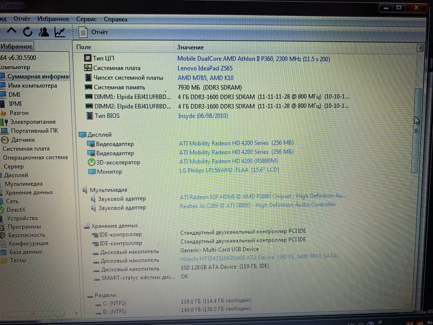The height and width of the screenshot is (325, 433).
Task: Click the База данных database icon in sidebar
Action: [3, 252]
